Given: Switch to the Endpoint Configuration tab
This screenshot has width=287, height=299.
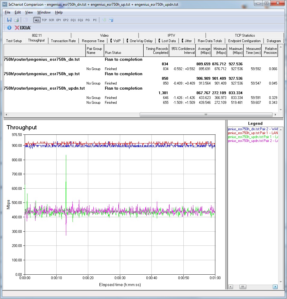Looking at the screenshot, I should tap(245, 41).
